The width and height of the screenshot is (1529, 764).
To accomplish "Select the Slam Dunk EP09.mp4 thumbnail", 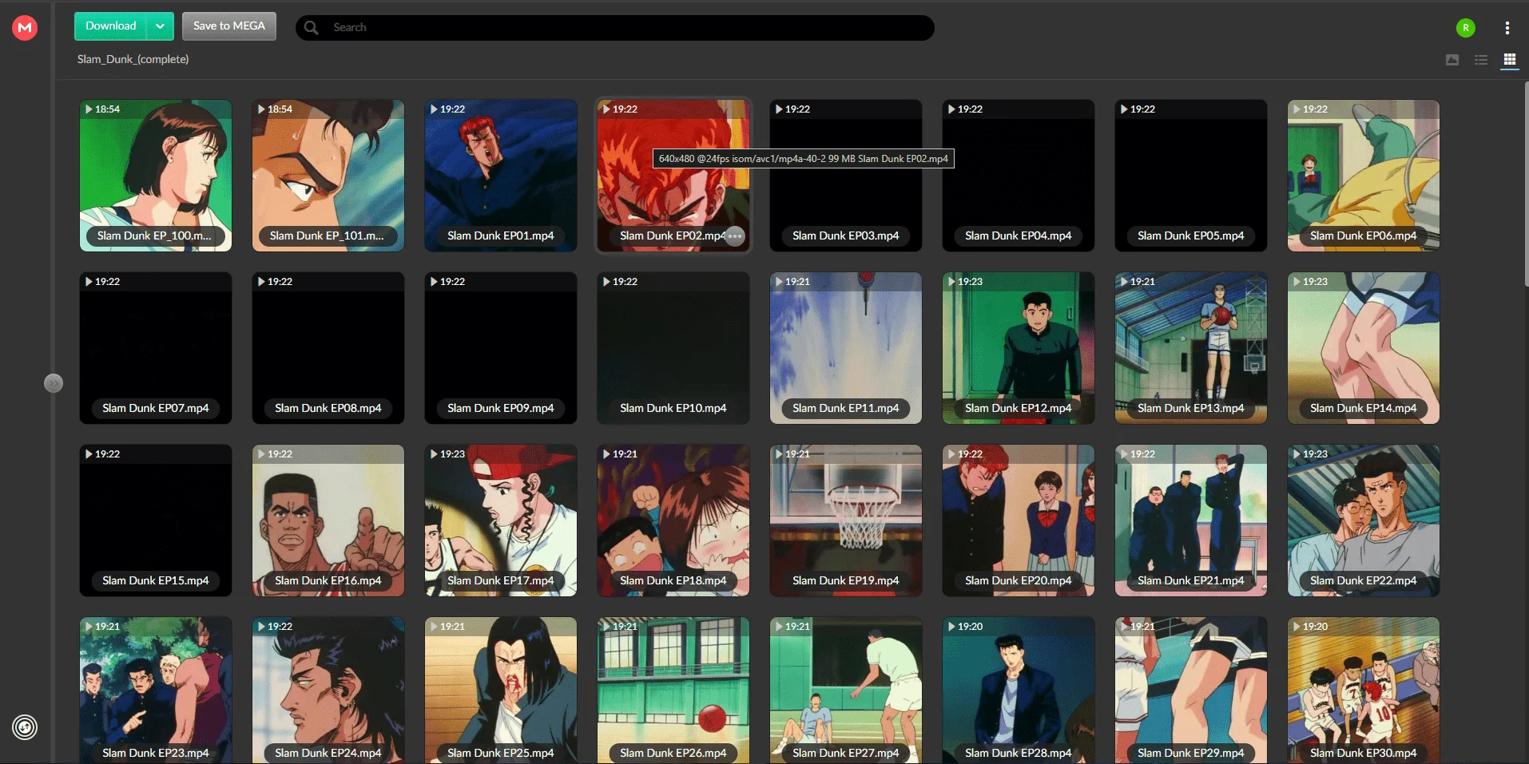I will [x=501, y=348].
